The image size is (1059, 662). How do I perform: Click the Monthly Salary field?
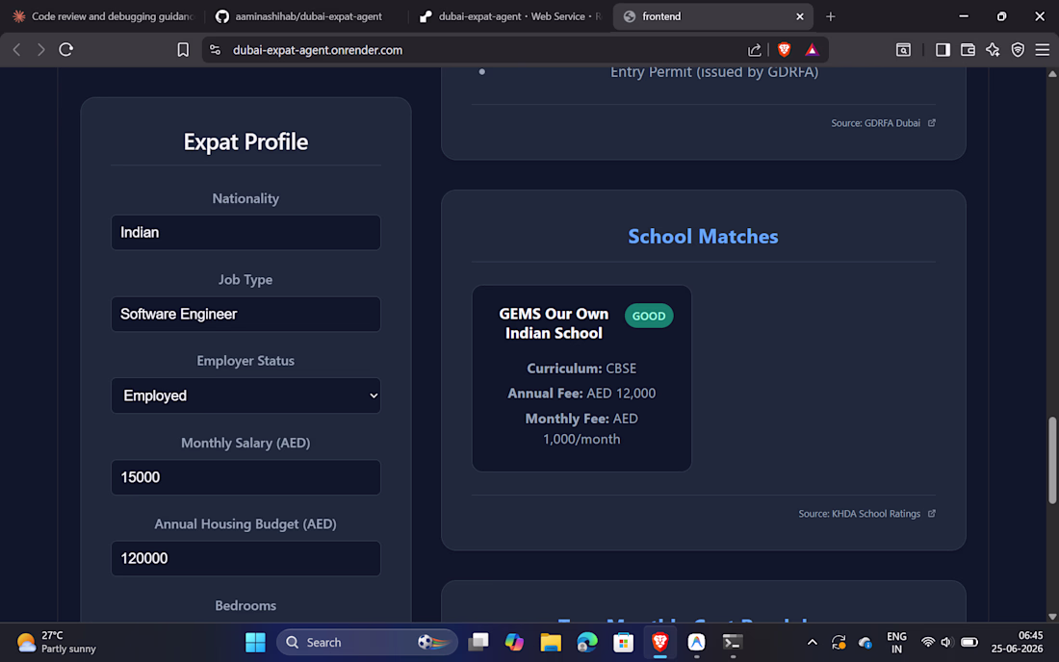pyautogui.click(x=245, y=477)
